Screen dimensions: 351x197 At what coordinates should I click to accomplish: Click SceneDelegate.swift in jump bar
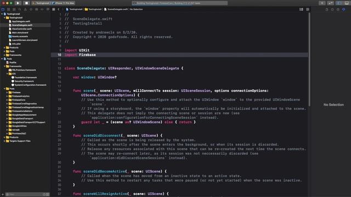click(116, 9)
